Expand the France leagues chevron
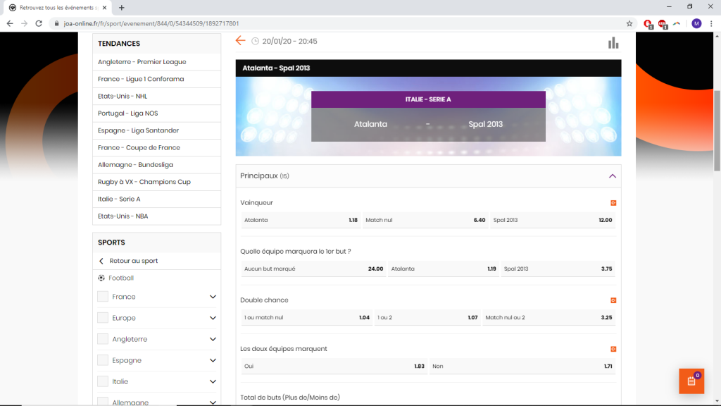Viewport: 721px width, 406px height. click(x=213, y=297)
